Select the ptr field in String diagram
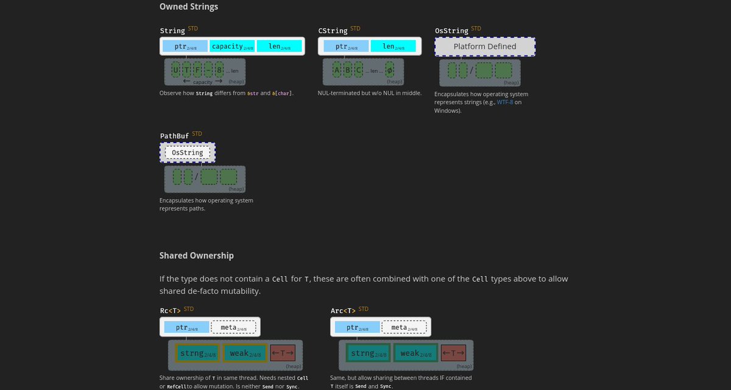The width and height of the screenshot is (731, 390). point(185,46)
